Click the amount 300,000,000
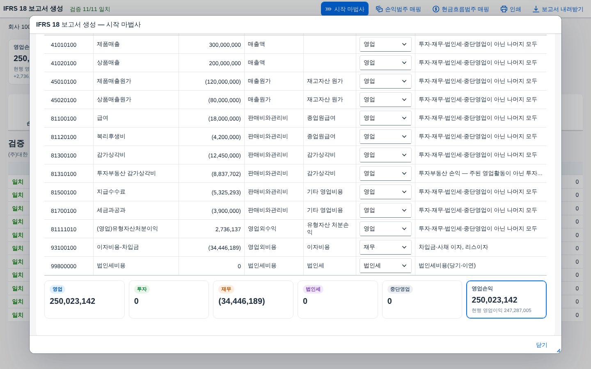 (225, 45)
